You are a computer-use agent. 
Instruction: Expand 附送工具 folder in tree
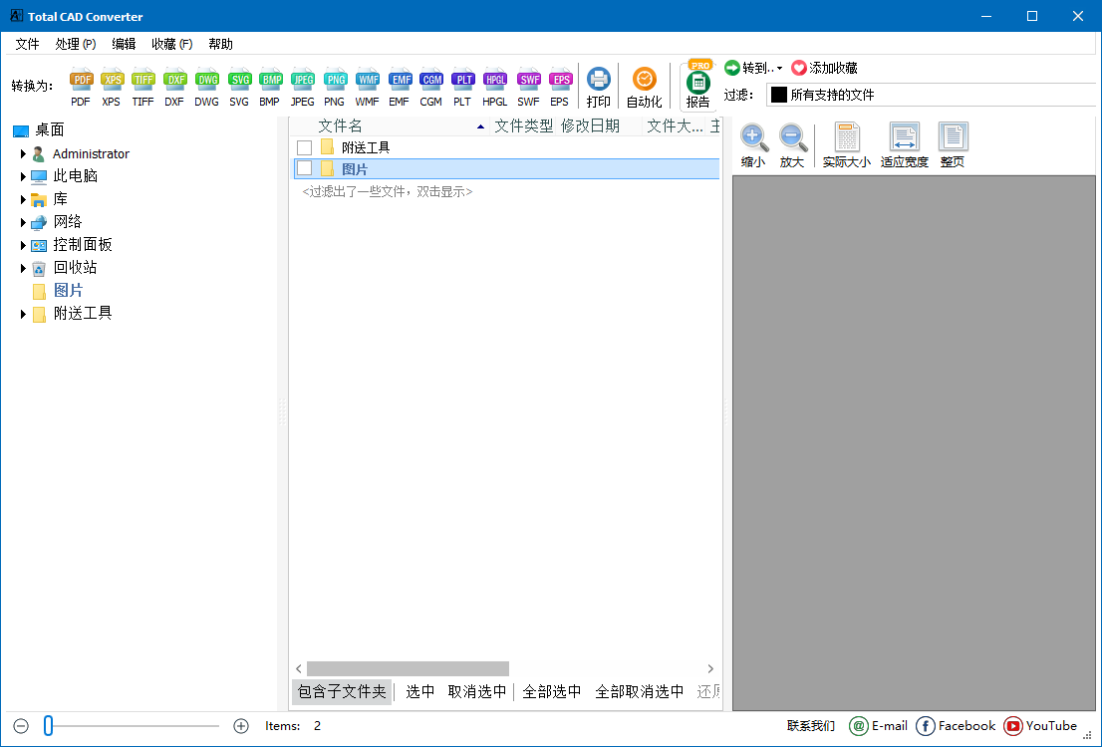(x=23, y=314)
